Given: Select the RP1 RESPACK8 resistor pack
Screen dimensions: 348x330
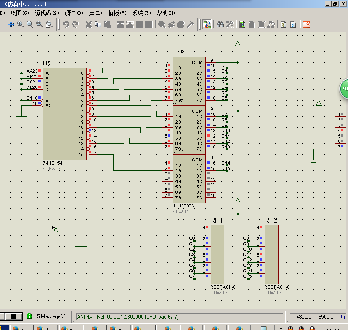Looking at the screenshot, I should tap(217, 254).
